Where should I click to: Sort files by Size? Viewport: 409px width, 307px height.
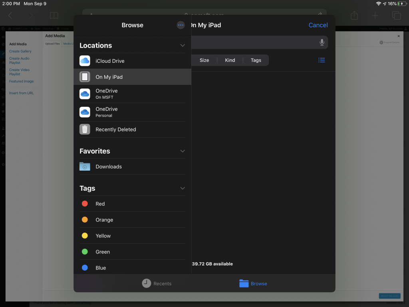pos(204,60)
